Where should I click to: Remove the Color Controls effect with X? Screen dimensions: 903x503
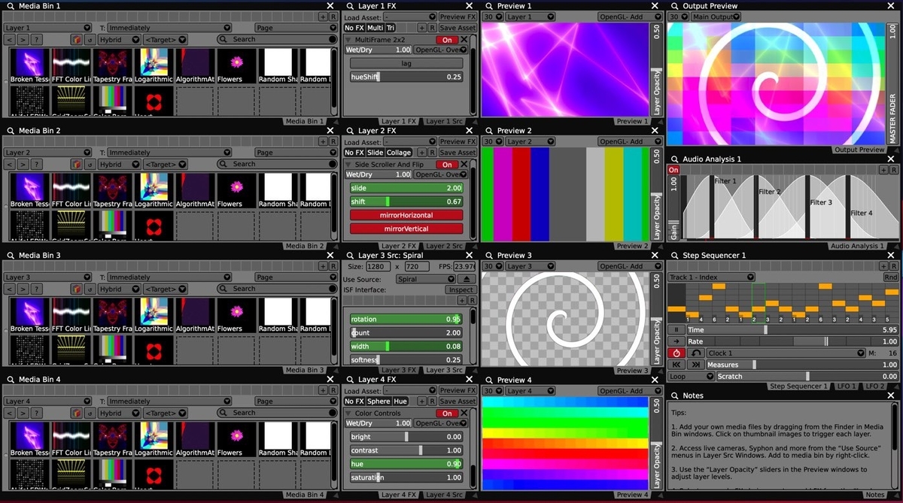coord(464,413)
